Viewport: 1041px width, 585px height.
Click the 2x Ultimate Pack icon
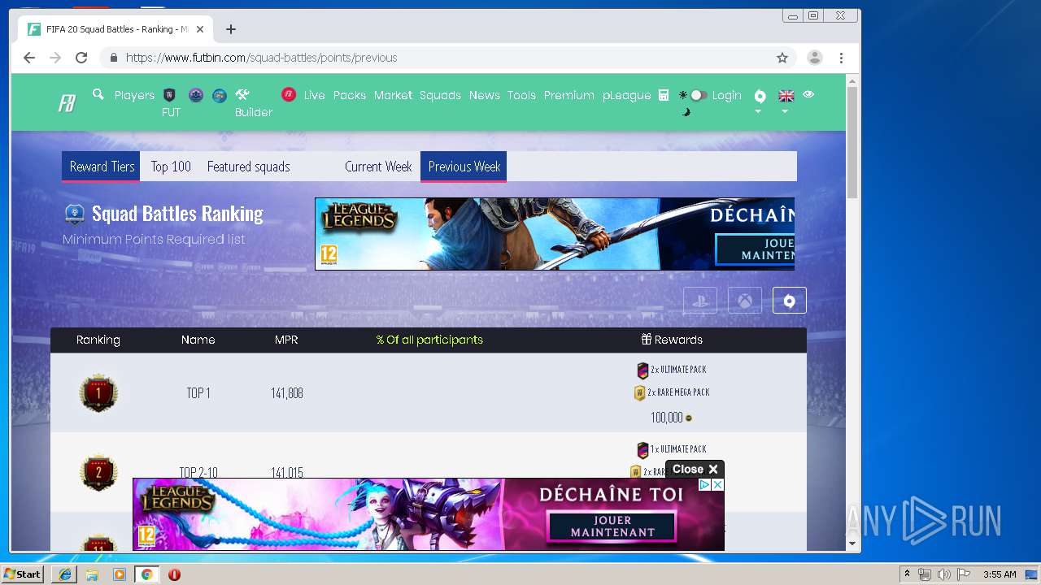[x=642, y=370]
